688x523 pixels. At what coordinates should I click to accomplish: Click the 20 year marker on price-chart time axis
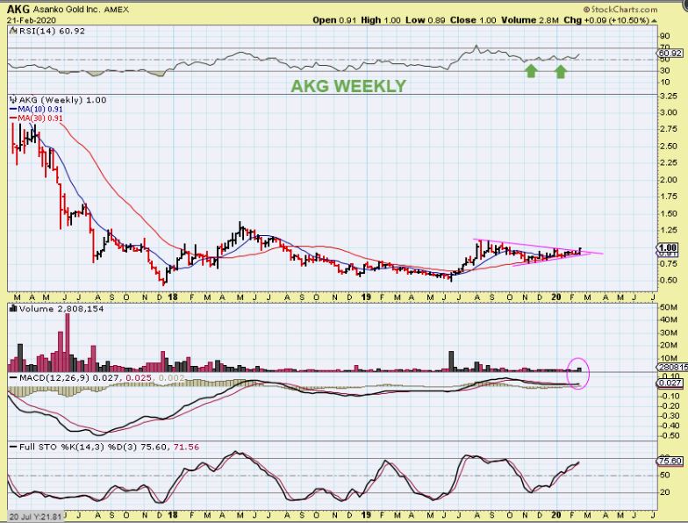(556, 297)
